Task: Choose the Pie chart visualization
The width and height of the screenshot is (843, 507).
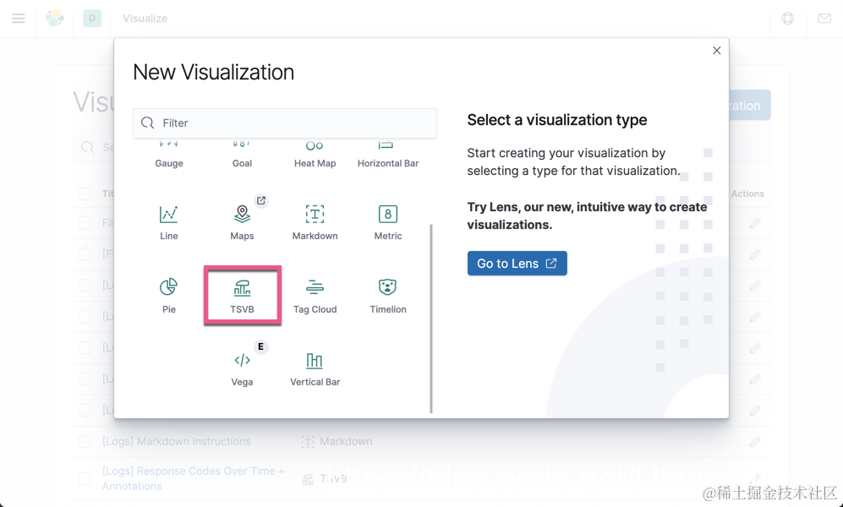Action: (169, 295)
